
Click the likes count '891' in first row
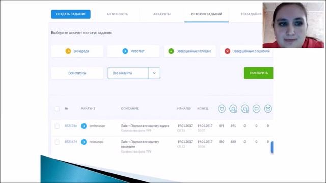(222, 126)
